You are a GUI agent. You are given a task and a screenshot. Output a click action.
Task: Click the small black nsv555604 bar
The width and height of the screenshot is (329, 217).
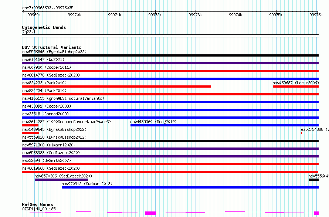tap(313, 180)
